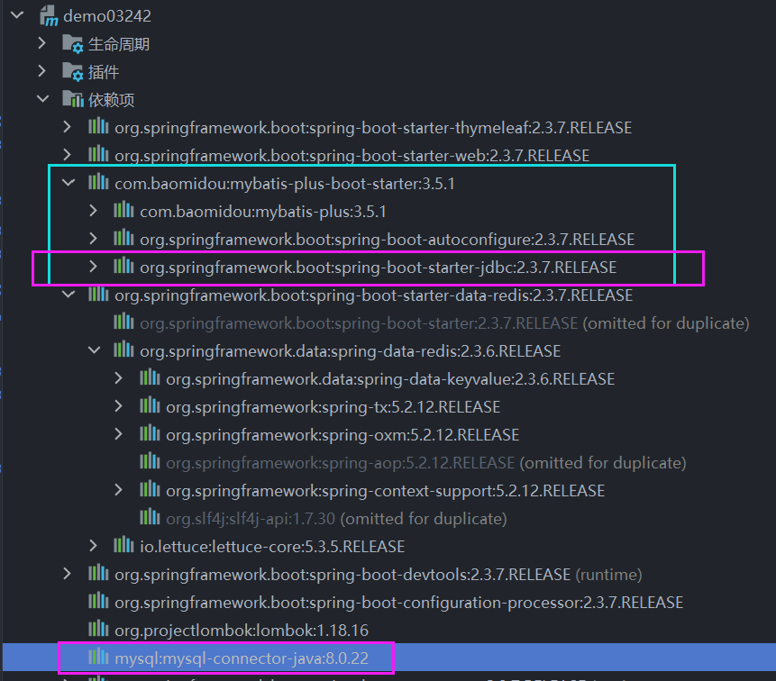The image size is (776, 681).
Task: Click the 生命周期 folder gear icon
Action: pos(73,44)
